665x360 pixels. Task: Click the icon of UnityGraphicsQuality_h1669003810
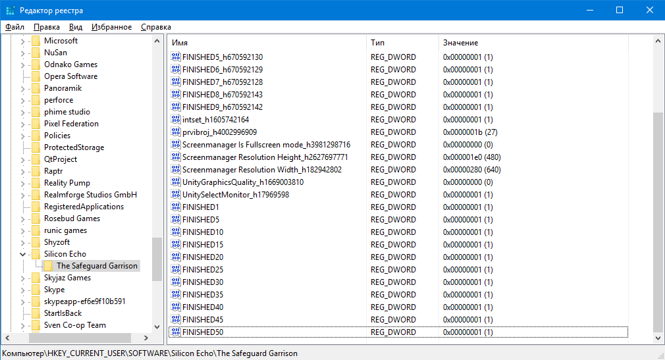176,182
